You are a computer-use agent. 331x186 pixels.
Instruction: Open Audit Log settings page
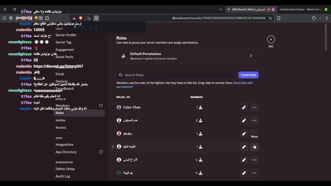[x=63, y=176]
